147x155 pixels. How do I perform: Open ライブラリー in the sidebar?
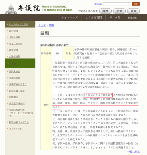point(16,44)
